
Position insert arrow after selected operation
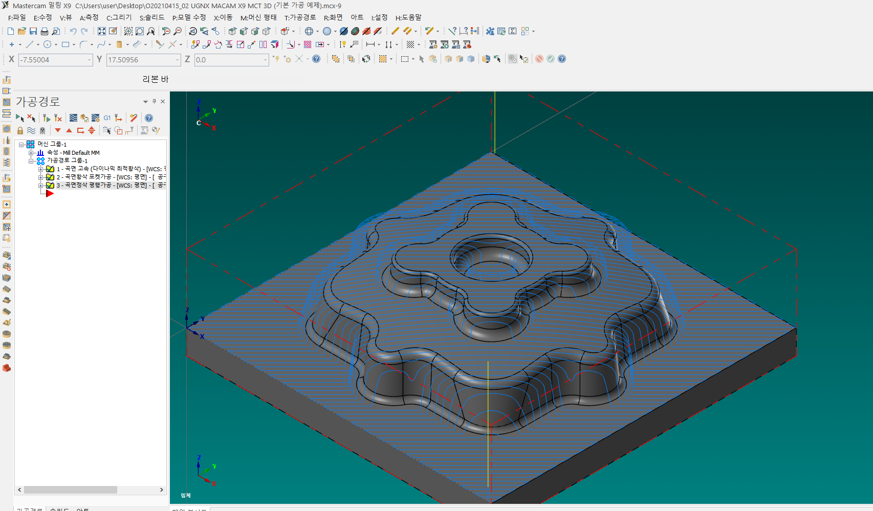point(80,130)
